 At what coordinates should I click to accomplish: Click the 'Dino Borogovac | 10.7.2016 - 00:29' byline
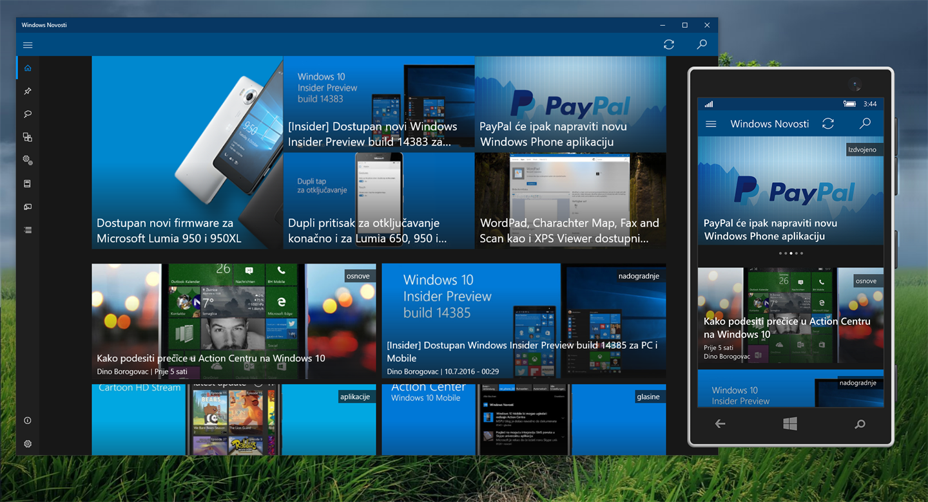443,372
